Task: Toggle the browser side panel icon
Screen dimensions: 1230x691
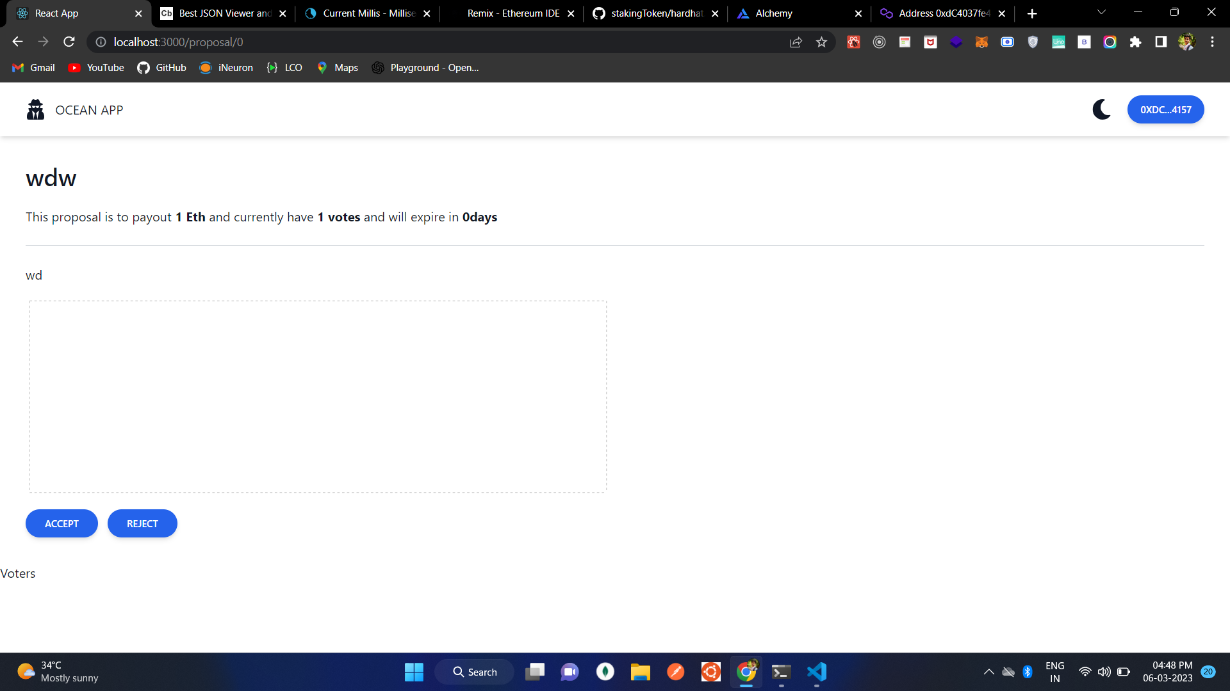Action: pyautogui.click(x=1161, y=42)
